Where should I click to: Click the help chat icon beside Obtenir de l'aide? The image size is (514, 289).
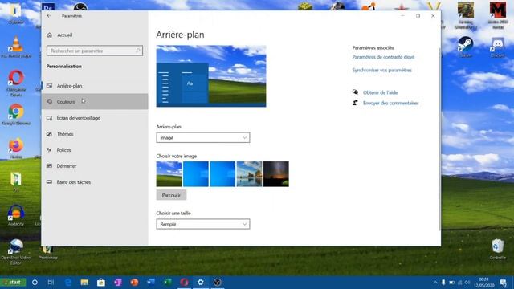click(x=355, y=92)
